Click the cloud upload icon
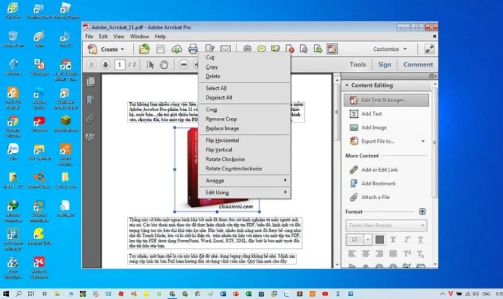Image resolution: width=503 pixels, height=299 pixels. pos(177,49)
